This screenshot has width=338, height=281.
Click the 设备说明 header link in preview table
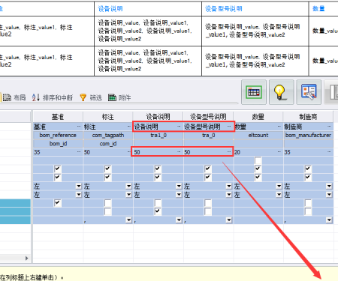[x=110, y=9]
